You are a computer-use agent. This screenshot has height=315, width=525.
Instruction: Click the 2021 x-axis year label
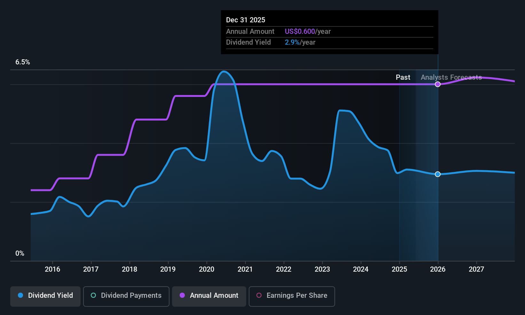click(245, 269)
